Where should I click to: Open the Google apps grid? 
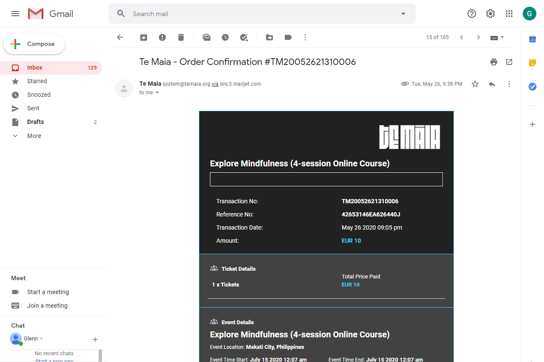pyautogui.click(x=509, y=14)
